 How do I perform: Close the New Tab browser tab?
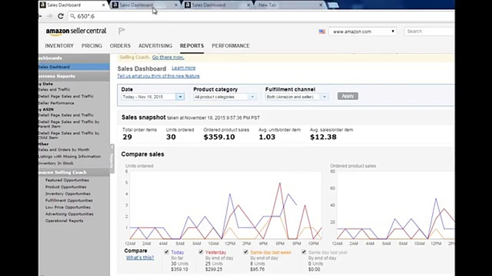click(x=321, y=5)
